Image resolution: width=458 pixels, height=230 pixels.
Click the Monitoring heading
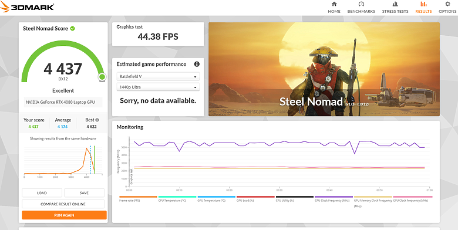coord(130,127)
